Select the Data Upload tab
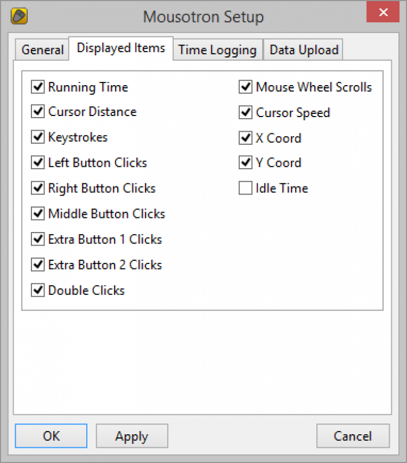This screenshot has width=407, height=463. pyautogui.click(x=303, y=50)
